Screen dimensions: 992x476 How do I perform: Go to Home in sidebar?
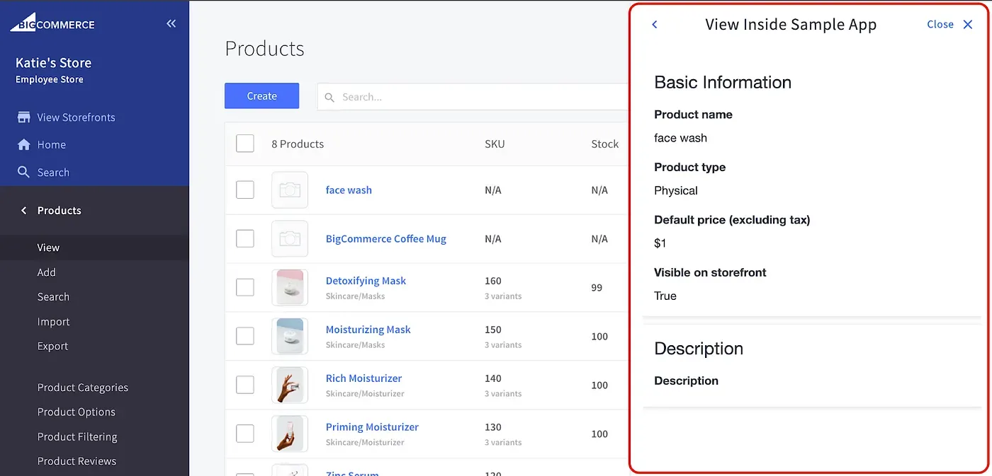(51, 144)
